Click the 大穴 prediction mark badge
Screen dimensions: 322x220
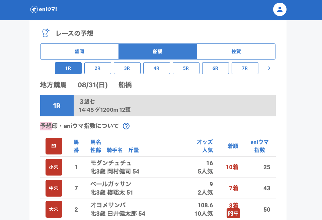click(54, 209)
